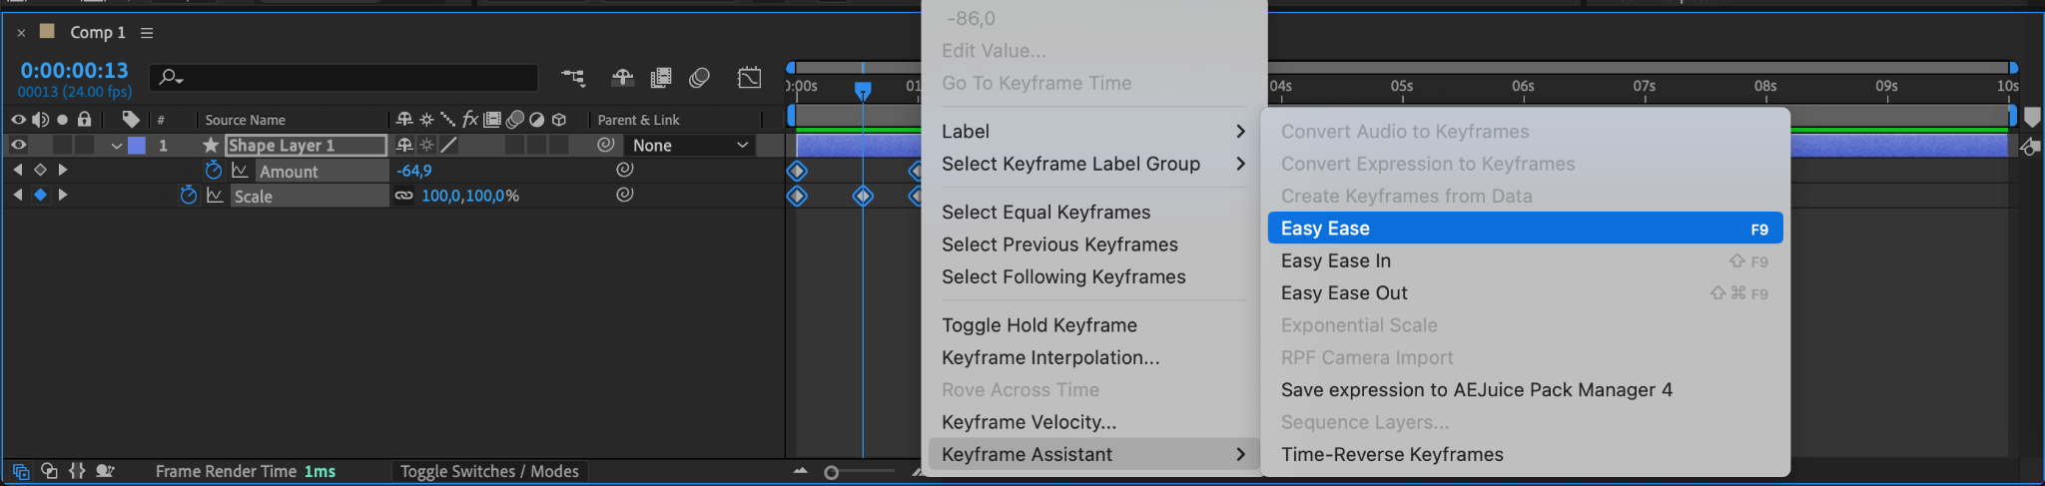The height and width of the screenshot is (486, 2045).
Task: Open the Parent None dropdown
Action: 690,146
